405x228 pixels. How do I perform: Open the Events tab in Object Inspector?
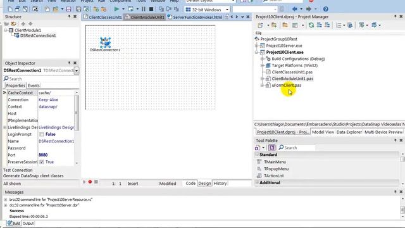34,85
